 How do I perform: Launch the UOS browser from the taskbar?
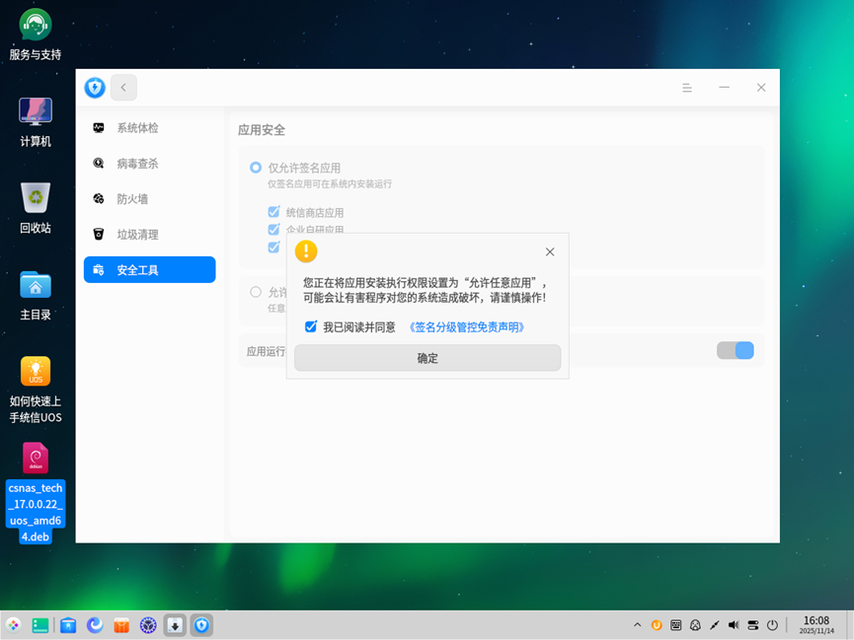coord(95,624)
